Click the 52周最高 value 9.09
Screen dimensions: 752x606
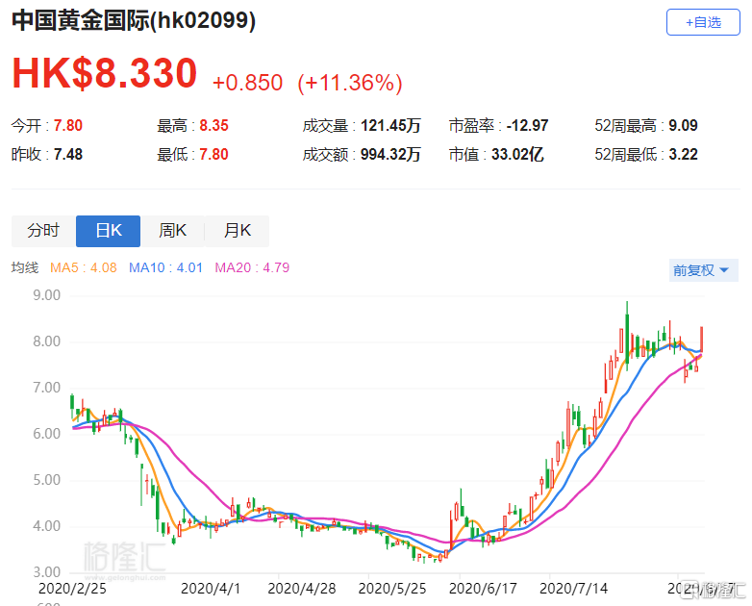click(685, 126)
